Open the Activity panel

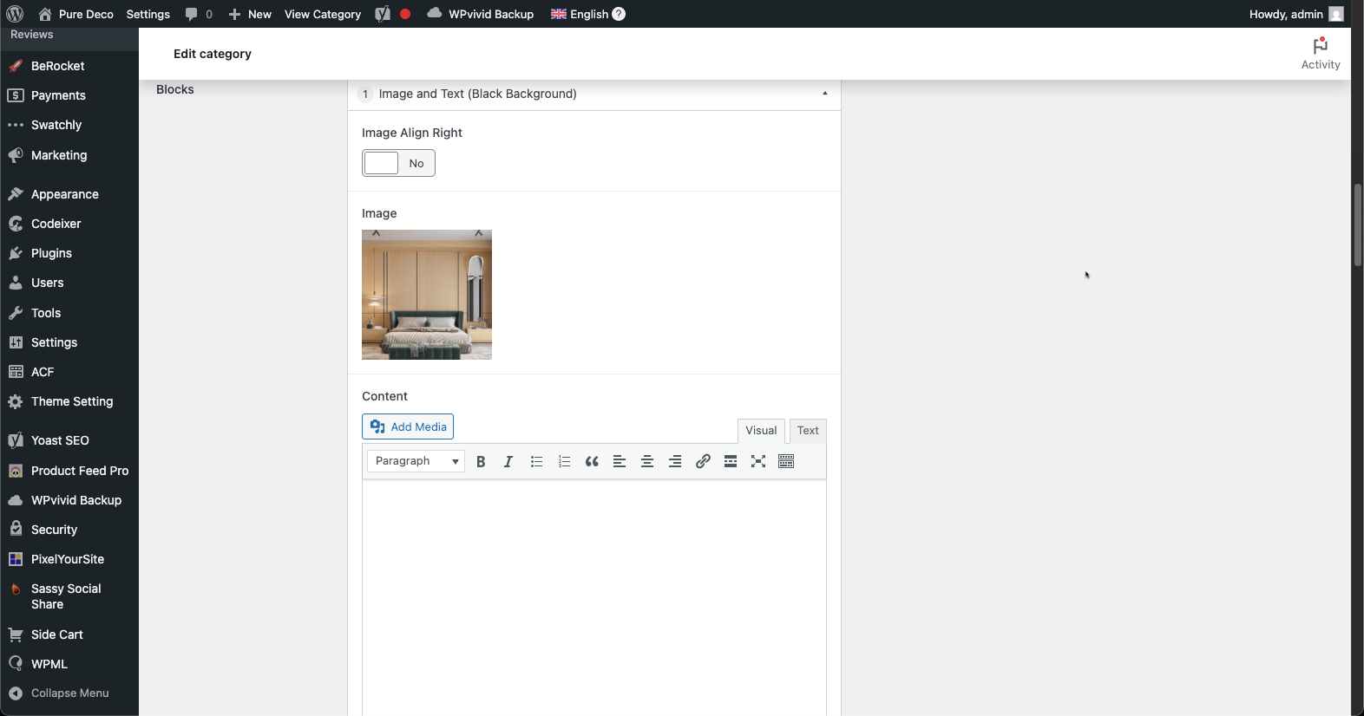(1320, 54)
